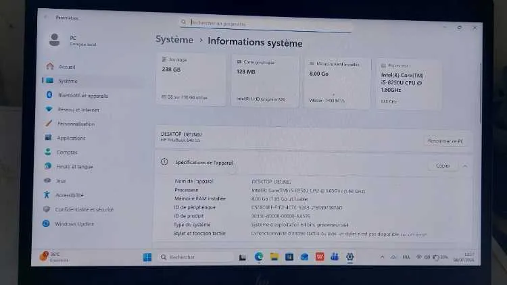The image size is (507, 285).
Task: Open the network and battery quick settings
Action: pyautogui.click(x=432, y=257)
